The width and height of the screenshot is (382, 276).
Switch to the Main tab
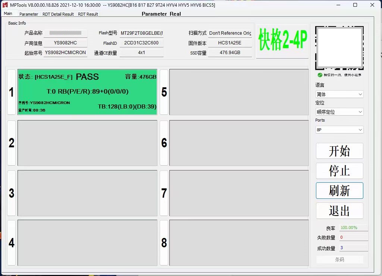click(x=8, y=14)
